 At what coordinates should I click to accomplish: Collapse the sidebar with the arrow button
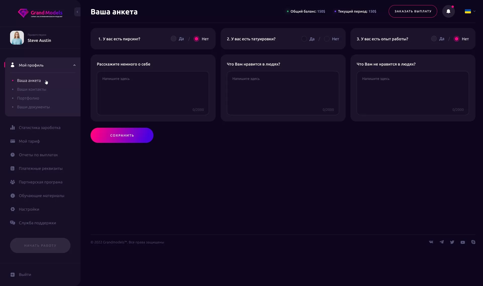coord(77,12)
